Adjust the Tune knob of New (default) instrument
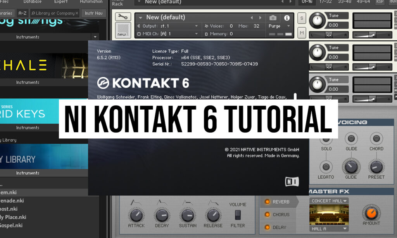Image resolution: width=397 pixels, height=238 pixels. [317, 20]
